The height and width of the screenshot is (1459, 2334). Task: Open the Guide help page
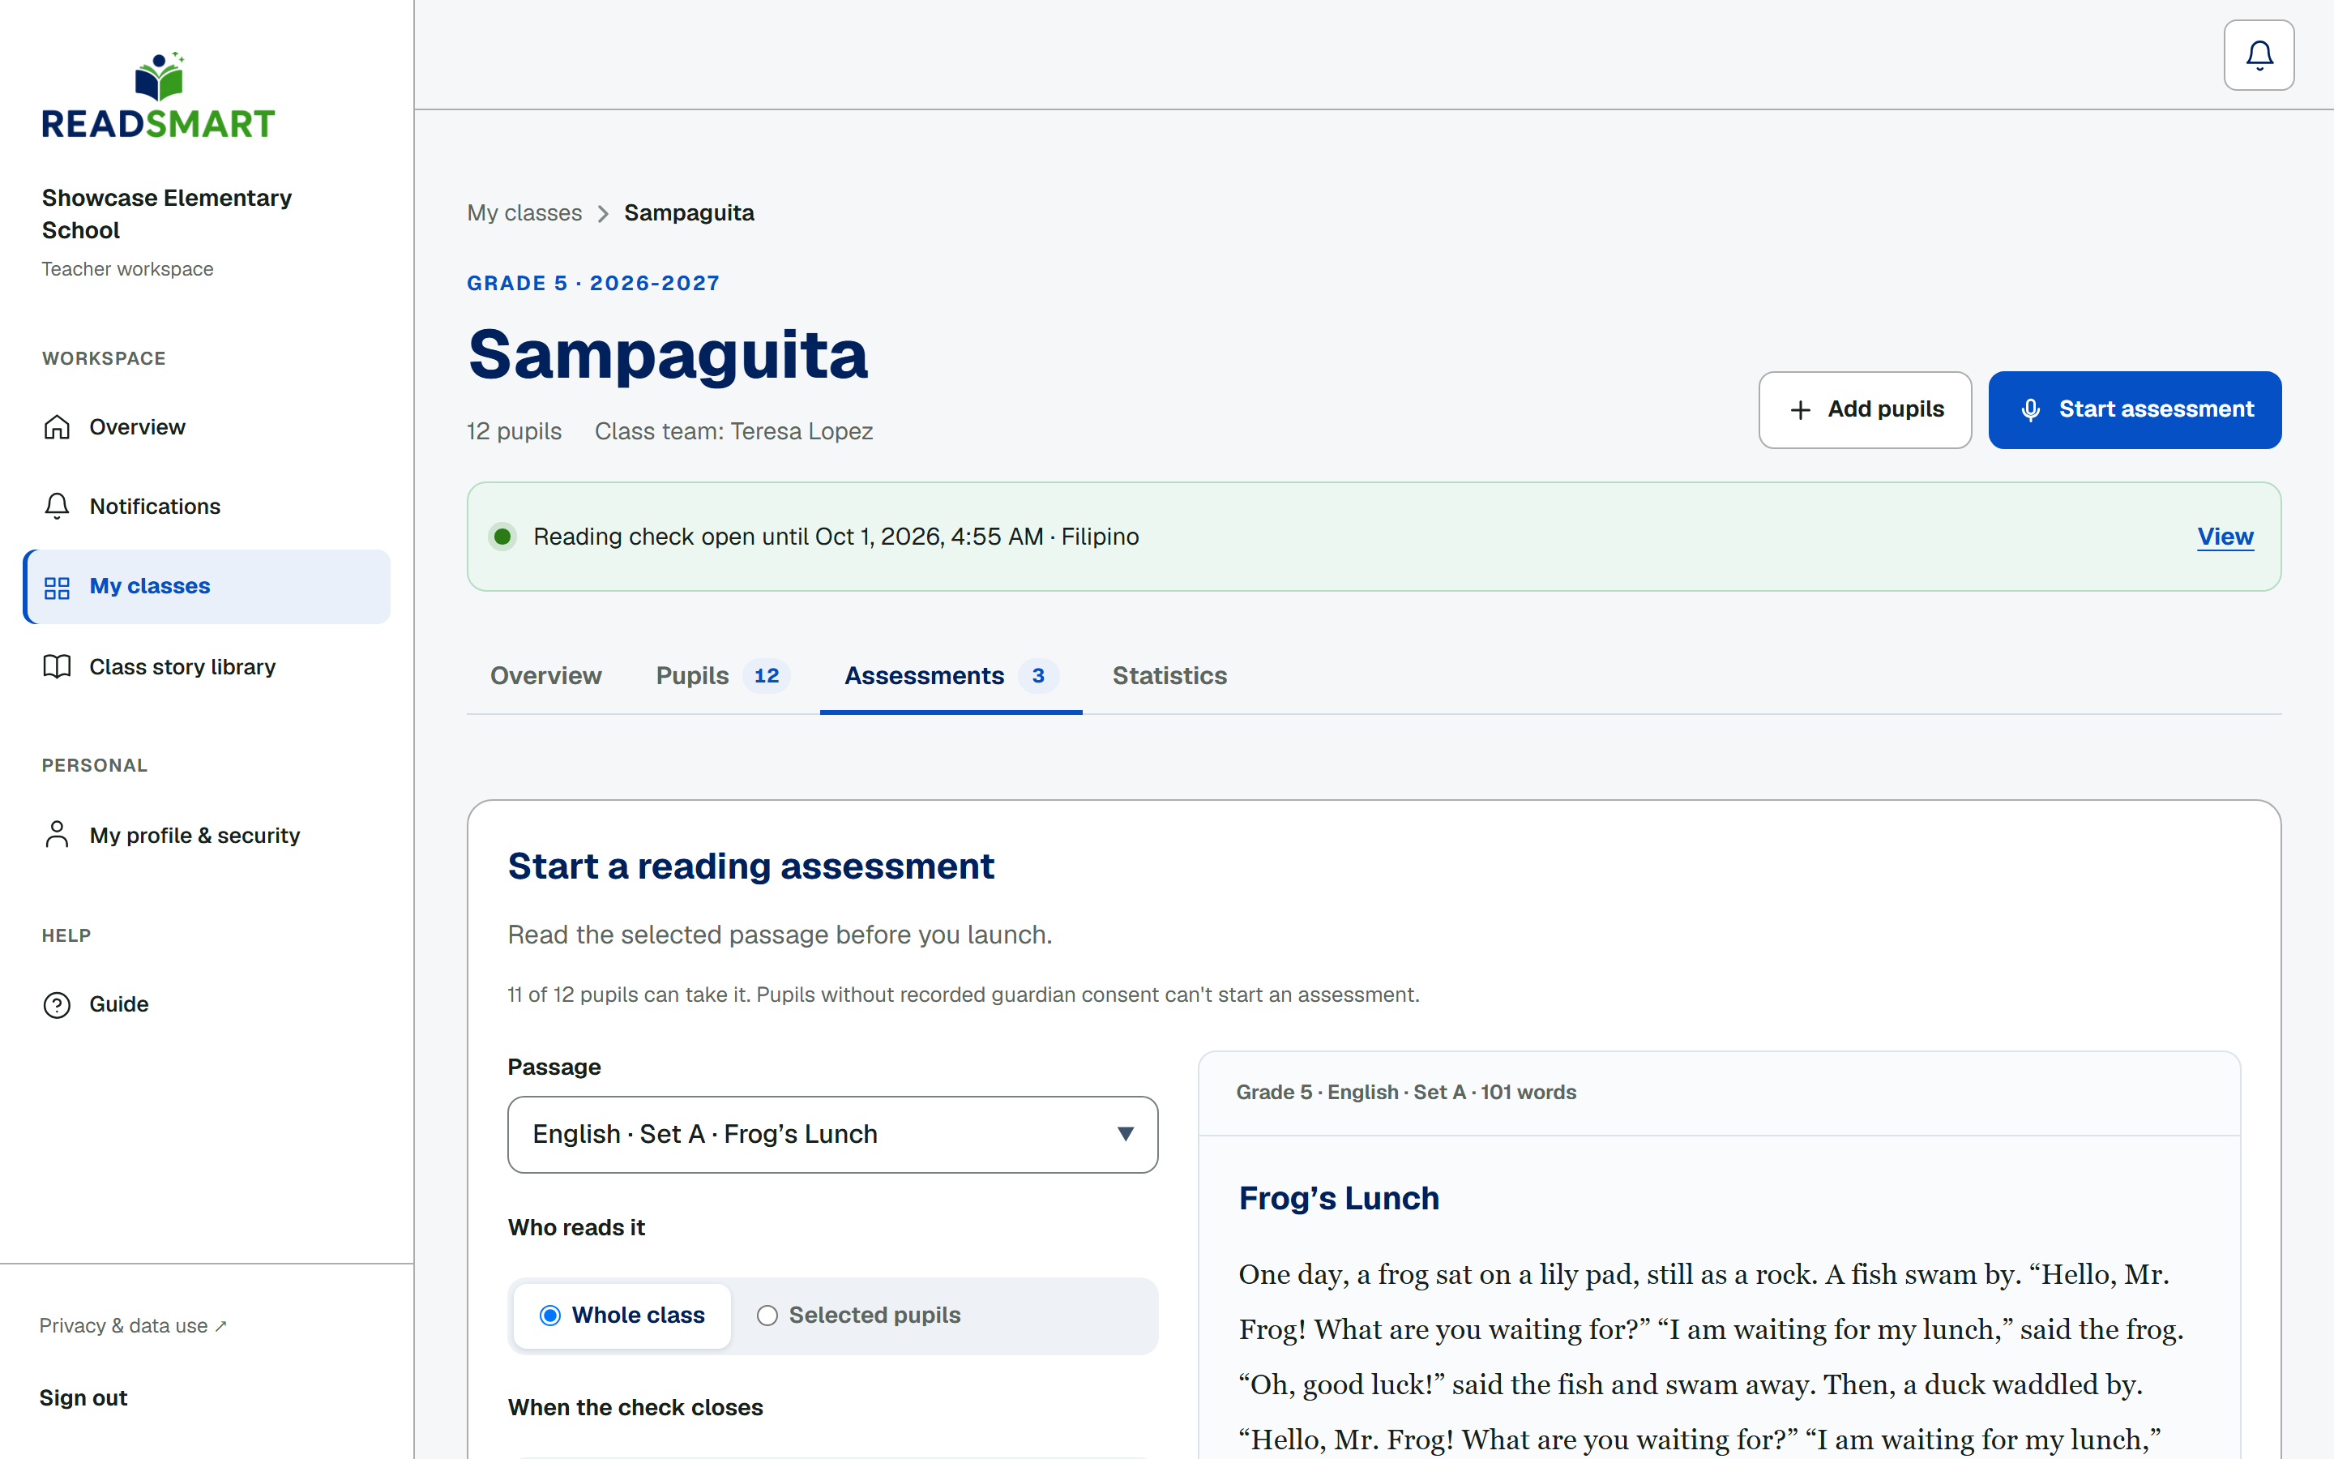click(207, 1004)
